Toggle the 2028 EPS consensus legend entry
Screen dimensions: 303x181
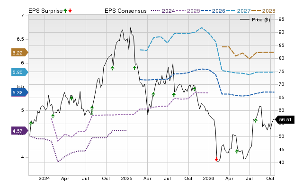click(x=263, y=11)
